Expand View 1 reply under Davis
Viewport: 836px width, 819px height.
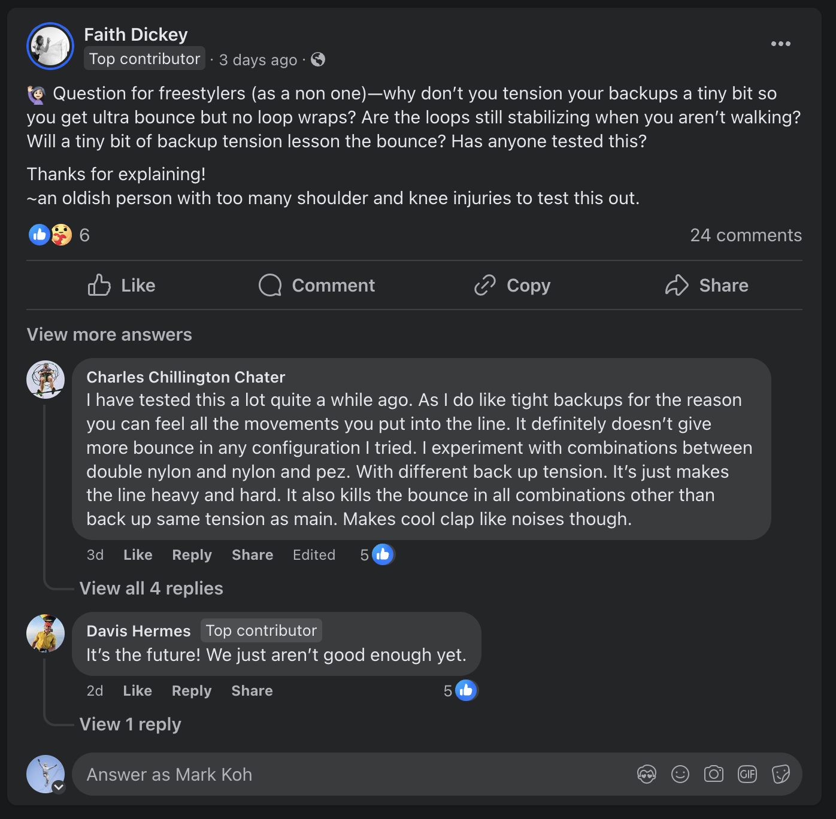coord(131,724)
